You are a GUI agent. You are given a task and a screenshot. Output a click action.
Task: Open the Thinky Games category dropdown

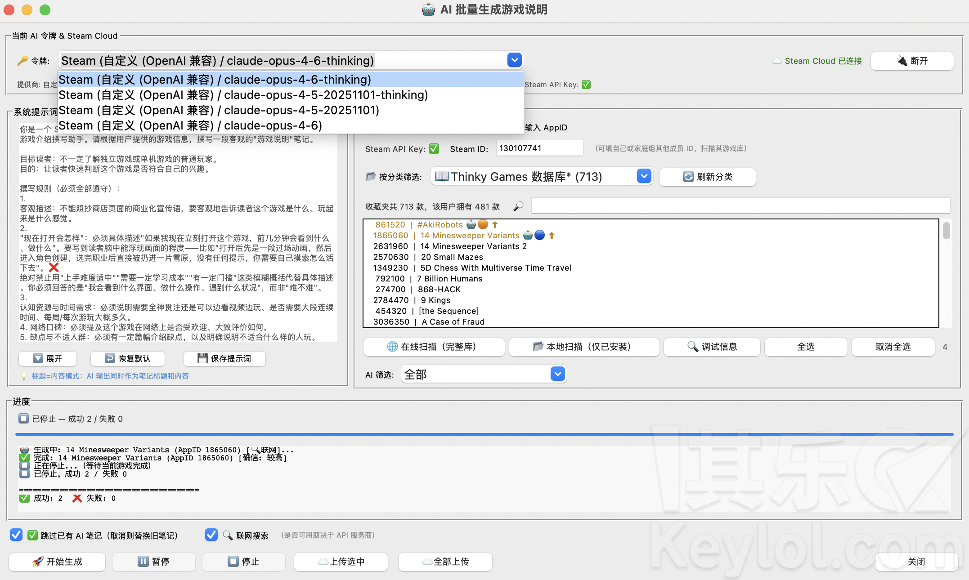coord(644,177)
